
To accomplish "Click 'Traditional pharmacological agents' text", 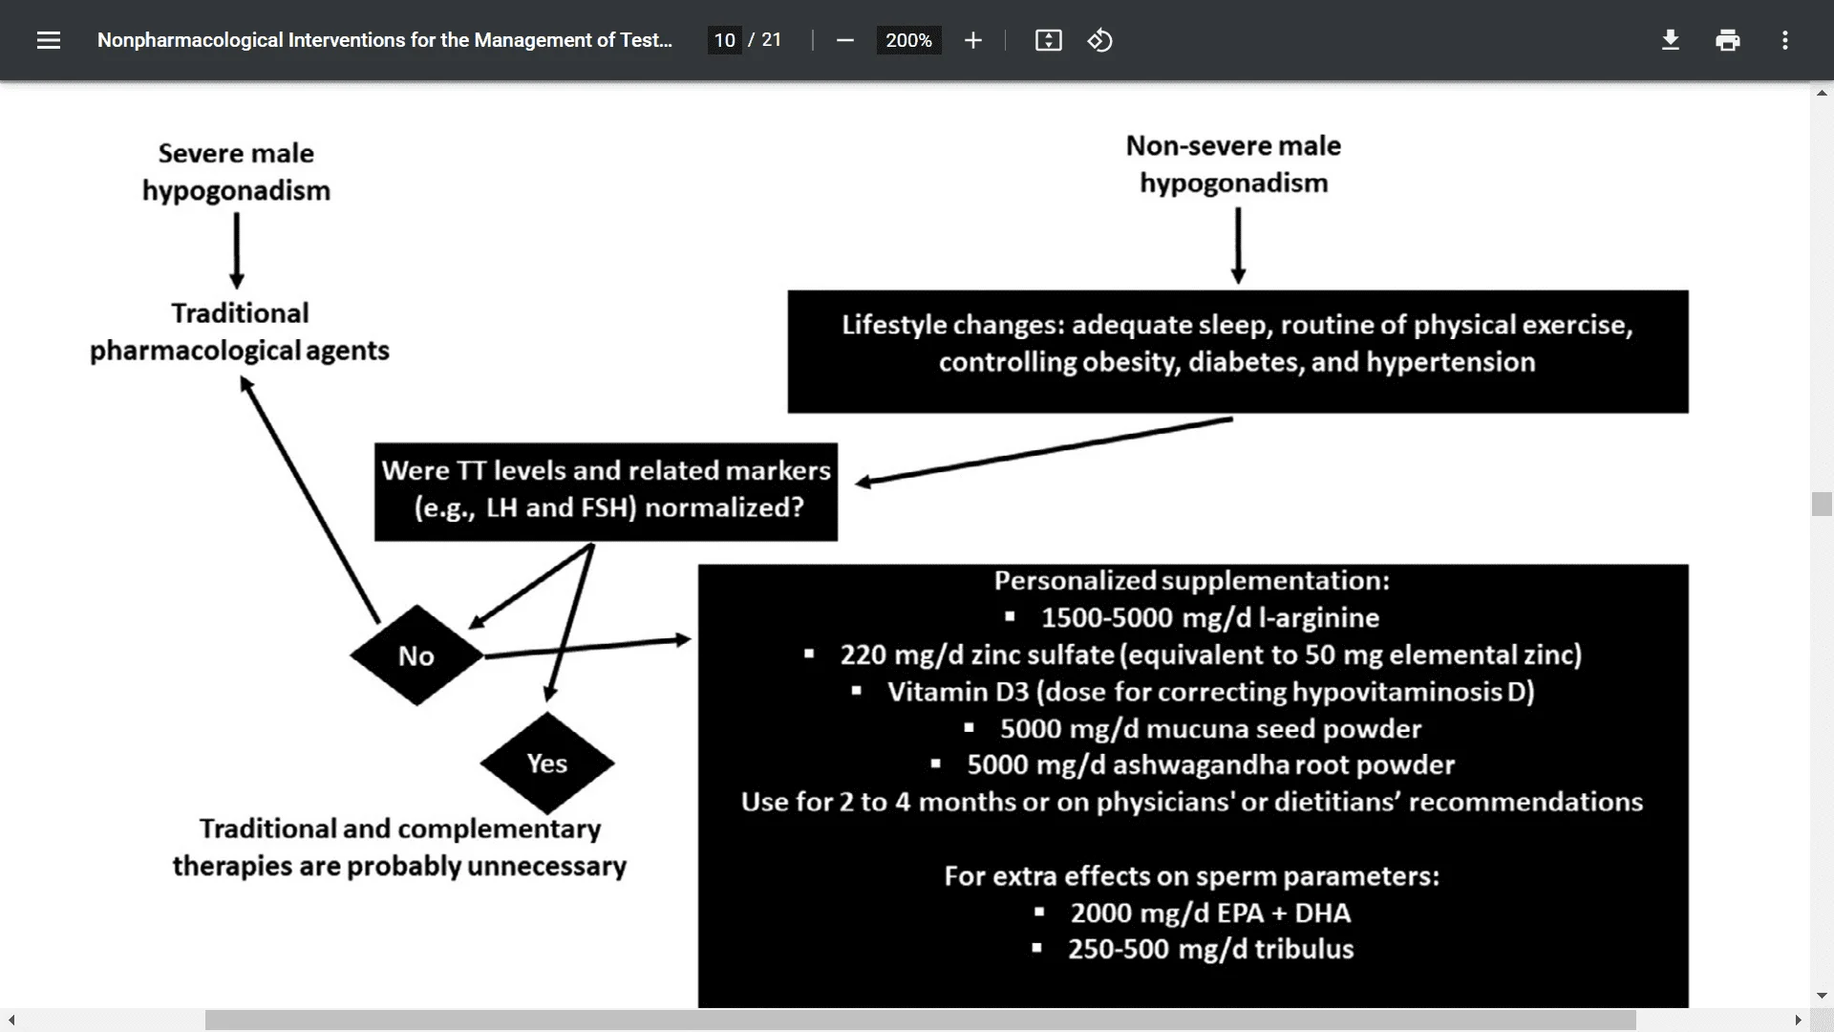I will pos(240,332).
